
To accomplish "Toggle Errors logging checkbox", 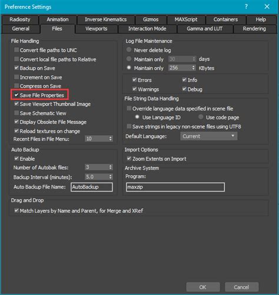I will (135, 80).
